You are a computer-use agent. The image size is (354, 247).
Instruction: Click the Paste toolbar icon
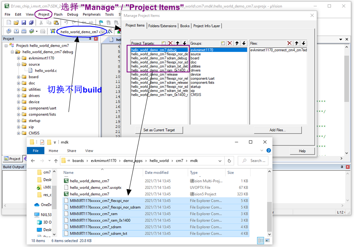click(x=56, y=22)
